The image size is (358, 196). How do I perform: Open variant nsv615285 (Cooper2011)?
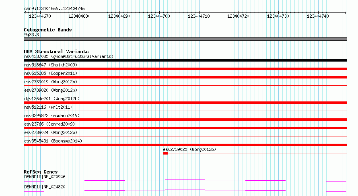tap(51, 73)
